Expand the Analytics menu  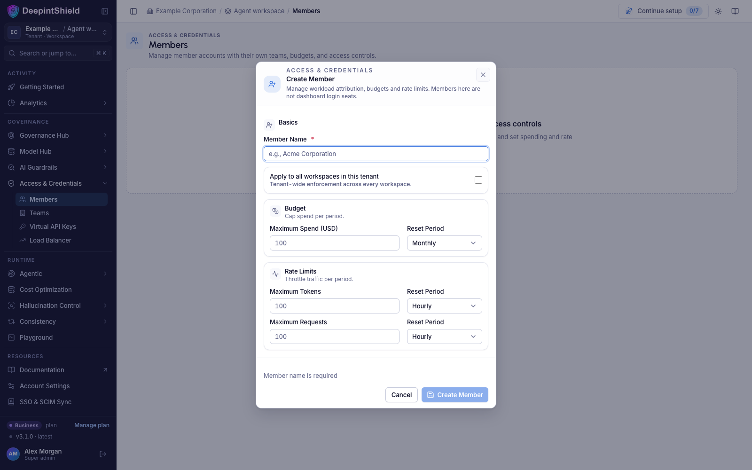click(x=58, y=103)
